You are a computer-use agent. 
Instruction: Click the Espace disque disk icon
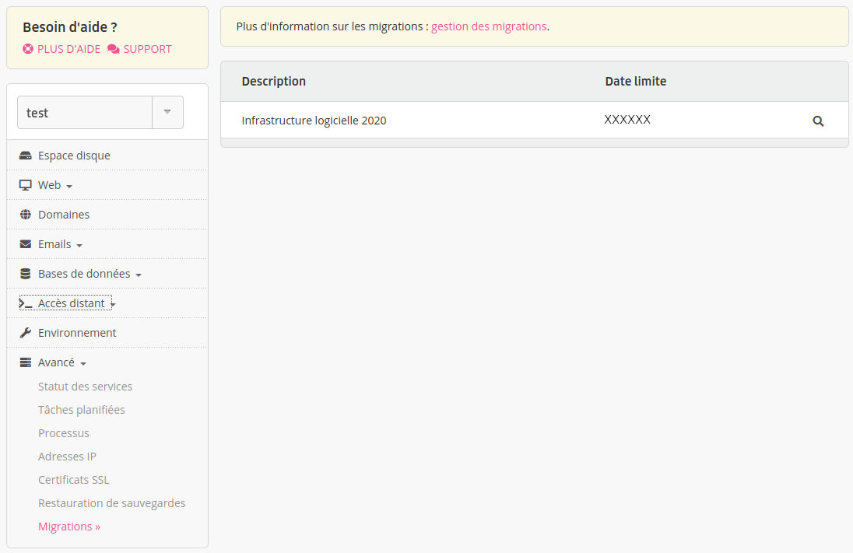[x=25, y=155]
